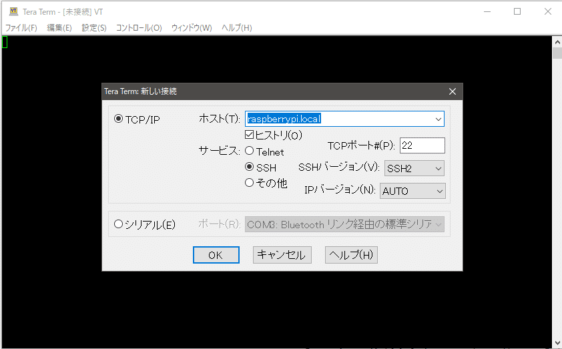Click the ヘルプ(H) button in dialog
Image resolution: width=562 pixels, height=349 pixels.
pos(351,255)
